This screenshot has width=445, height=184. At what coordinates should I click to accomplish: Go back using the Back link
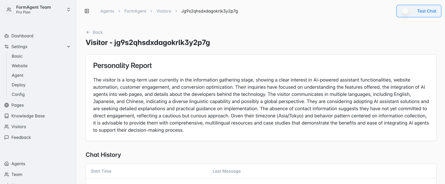coord(94,32)
